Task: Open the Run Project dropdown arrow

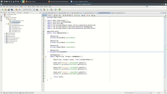Action: 49,10
